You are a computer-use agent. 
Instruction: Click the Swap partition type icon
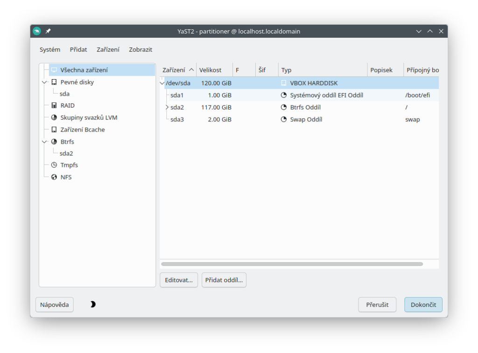284,119
